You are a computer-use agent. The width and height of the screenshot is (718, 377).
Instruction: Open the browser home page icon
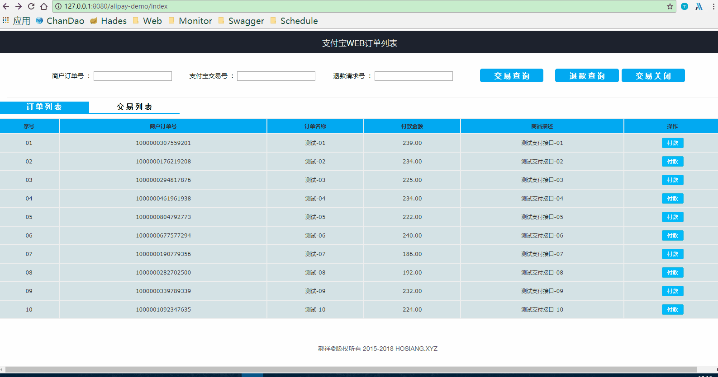pyautogui.click(x=44, y=6)
